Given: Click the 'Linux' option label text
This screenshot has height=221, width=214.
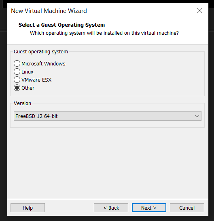Looking at the screenshot, I should [28, 72].
